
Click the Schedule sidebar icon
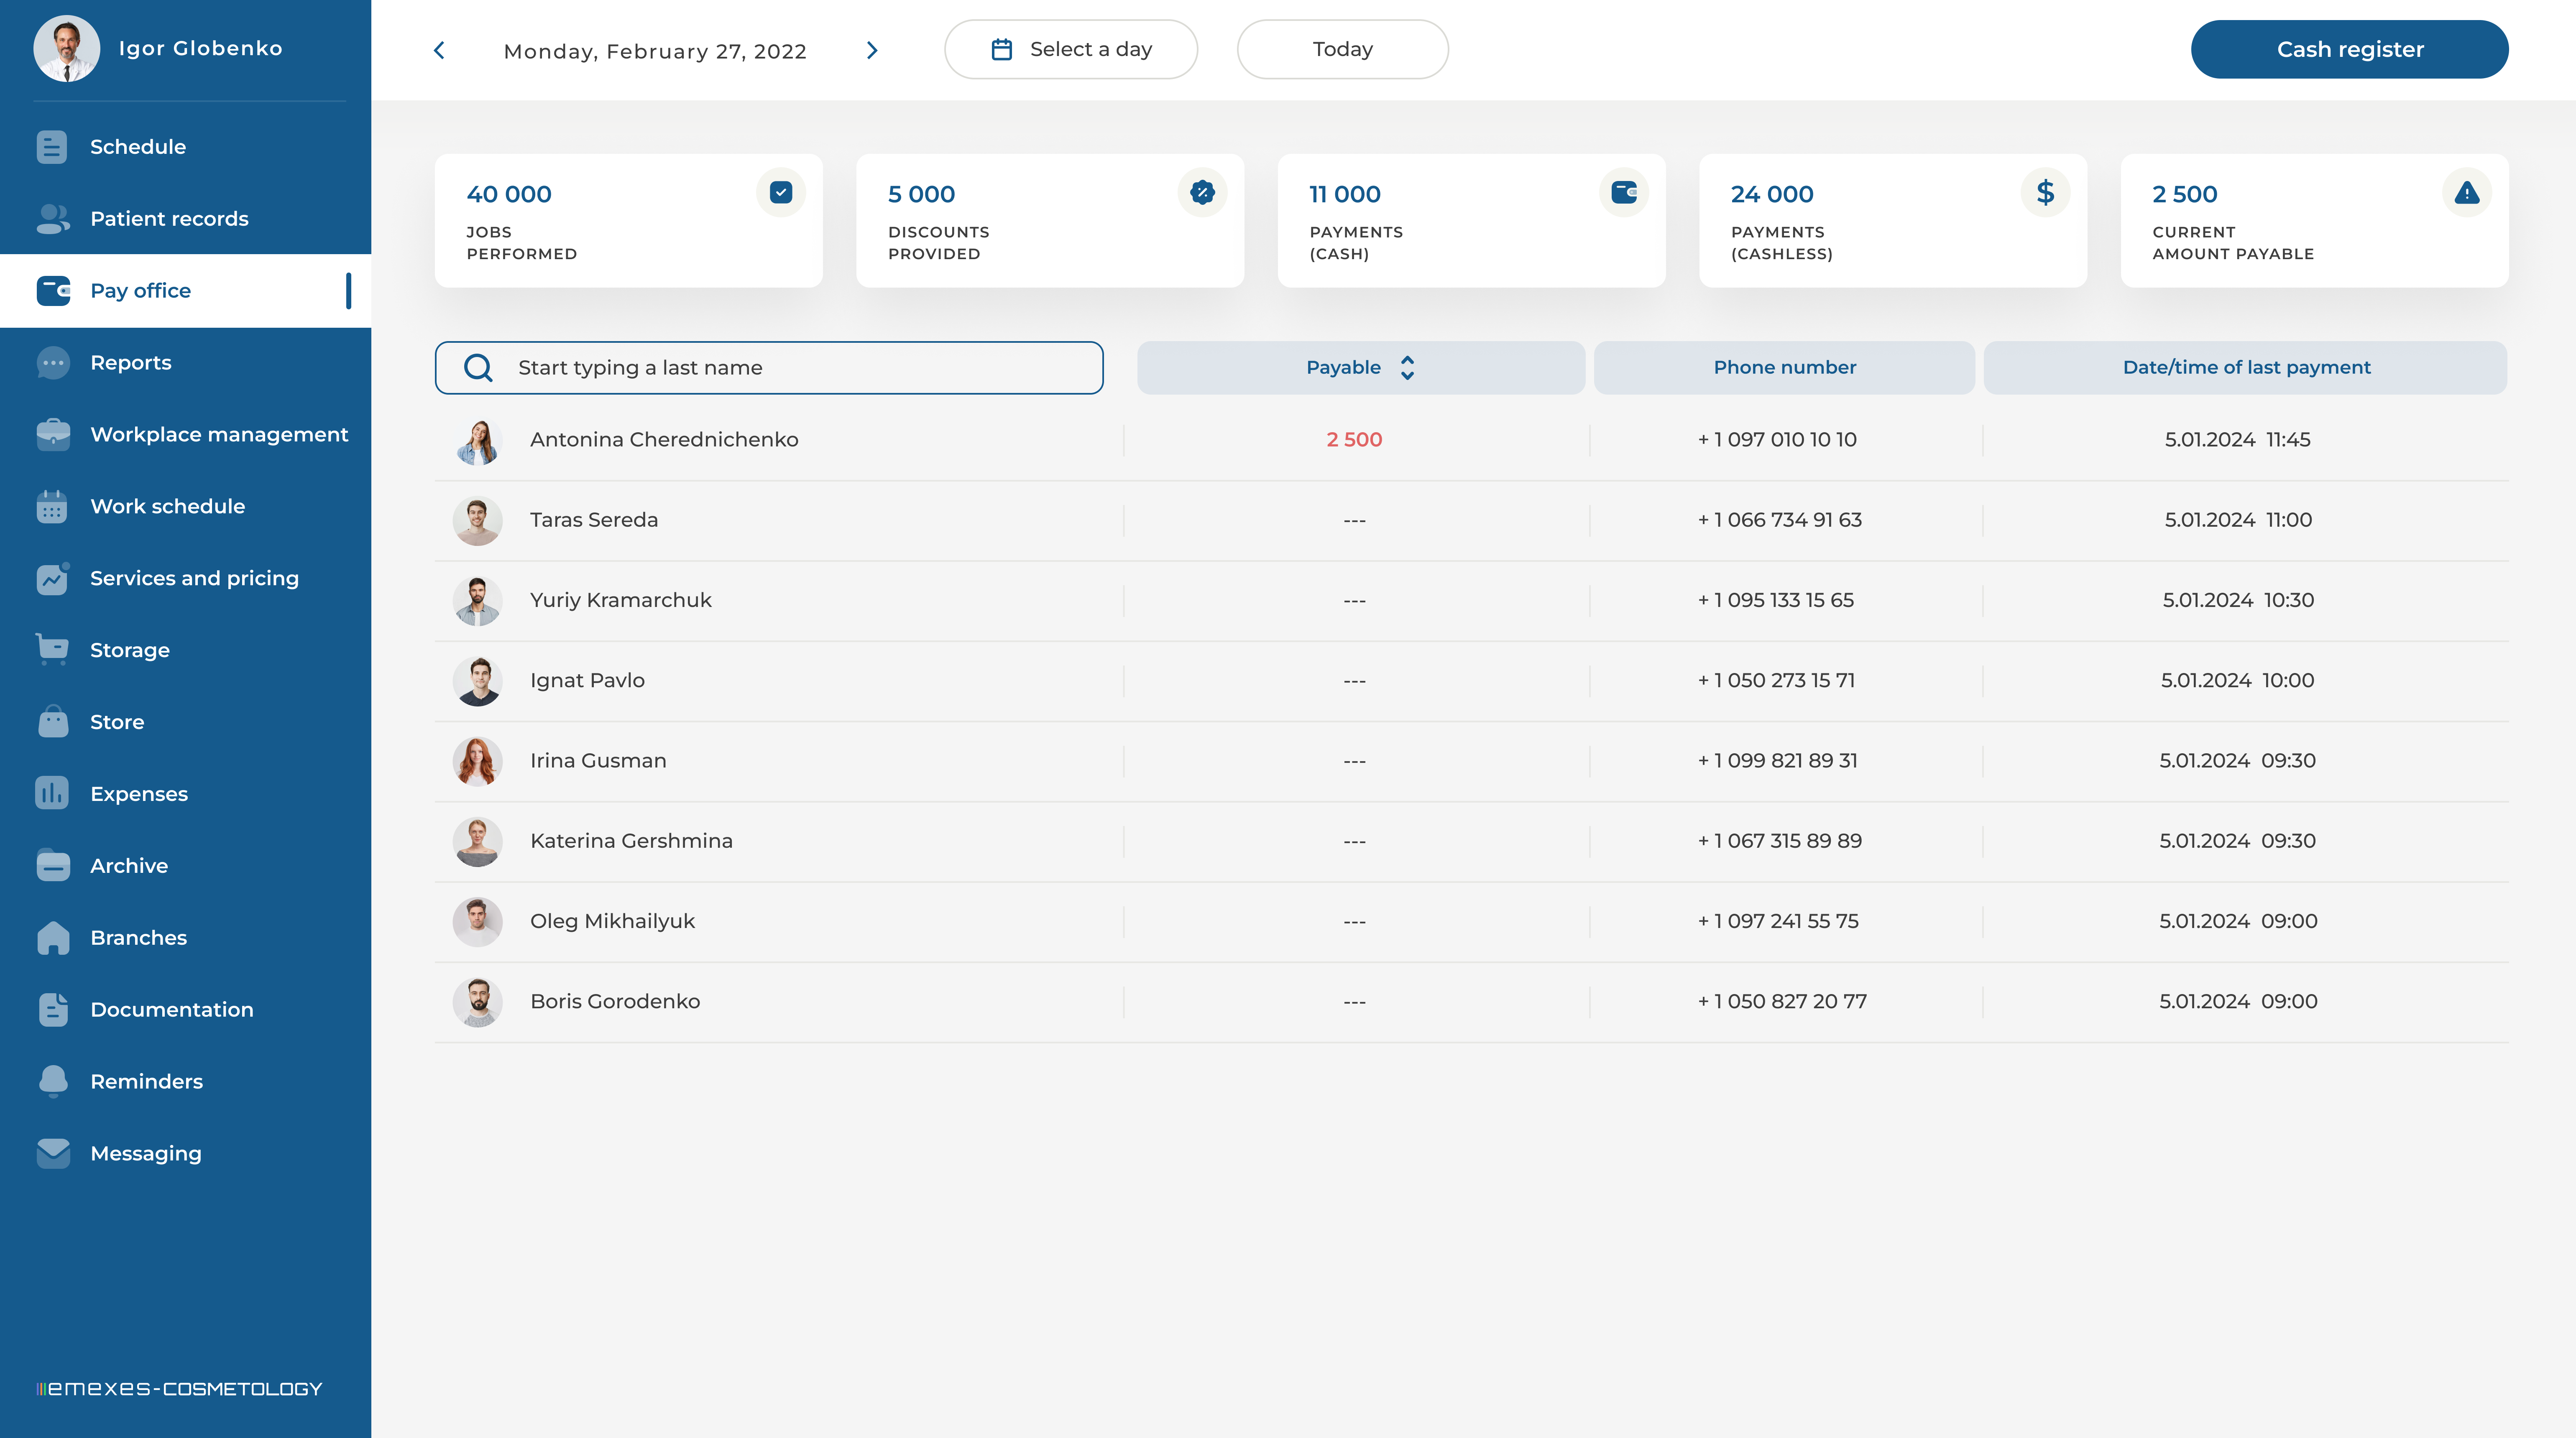tap(52, 147)
